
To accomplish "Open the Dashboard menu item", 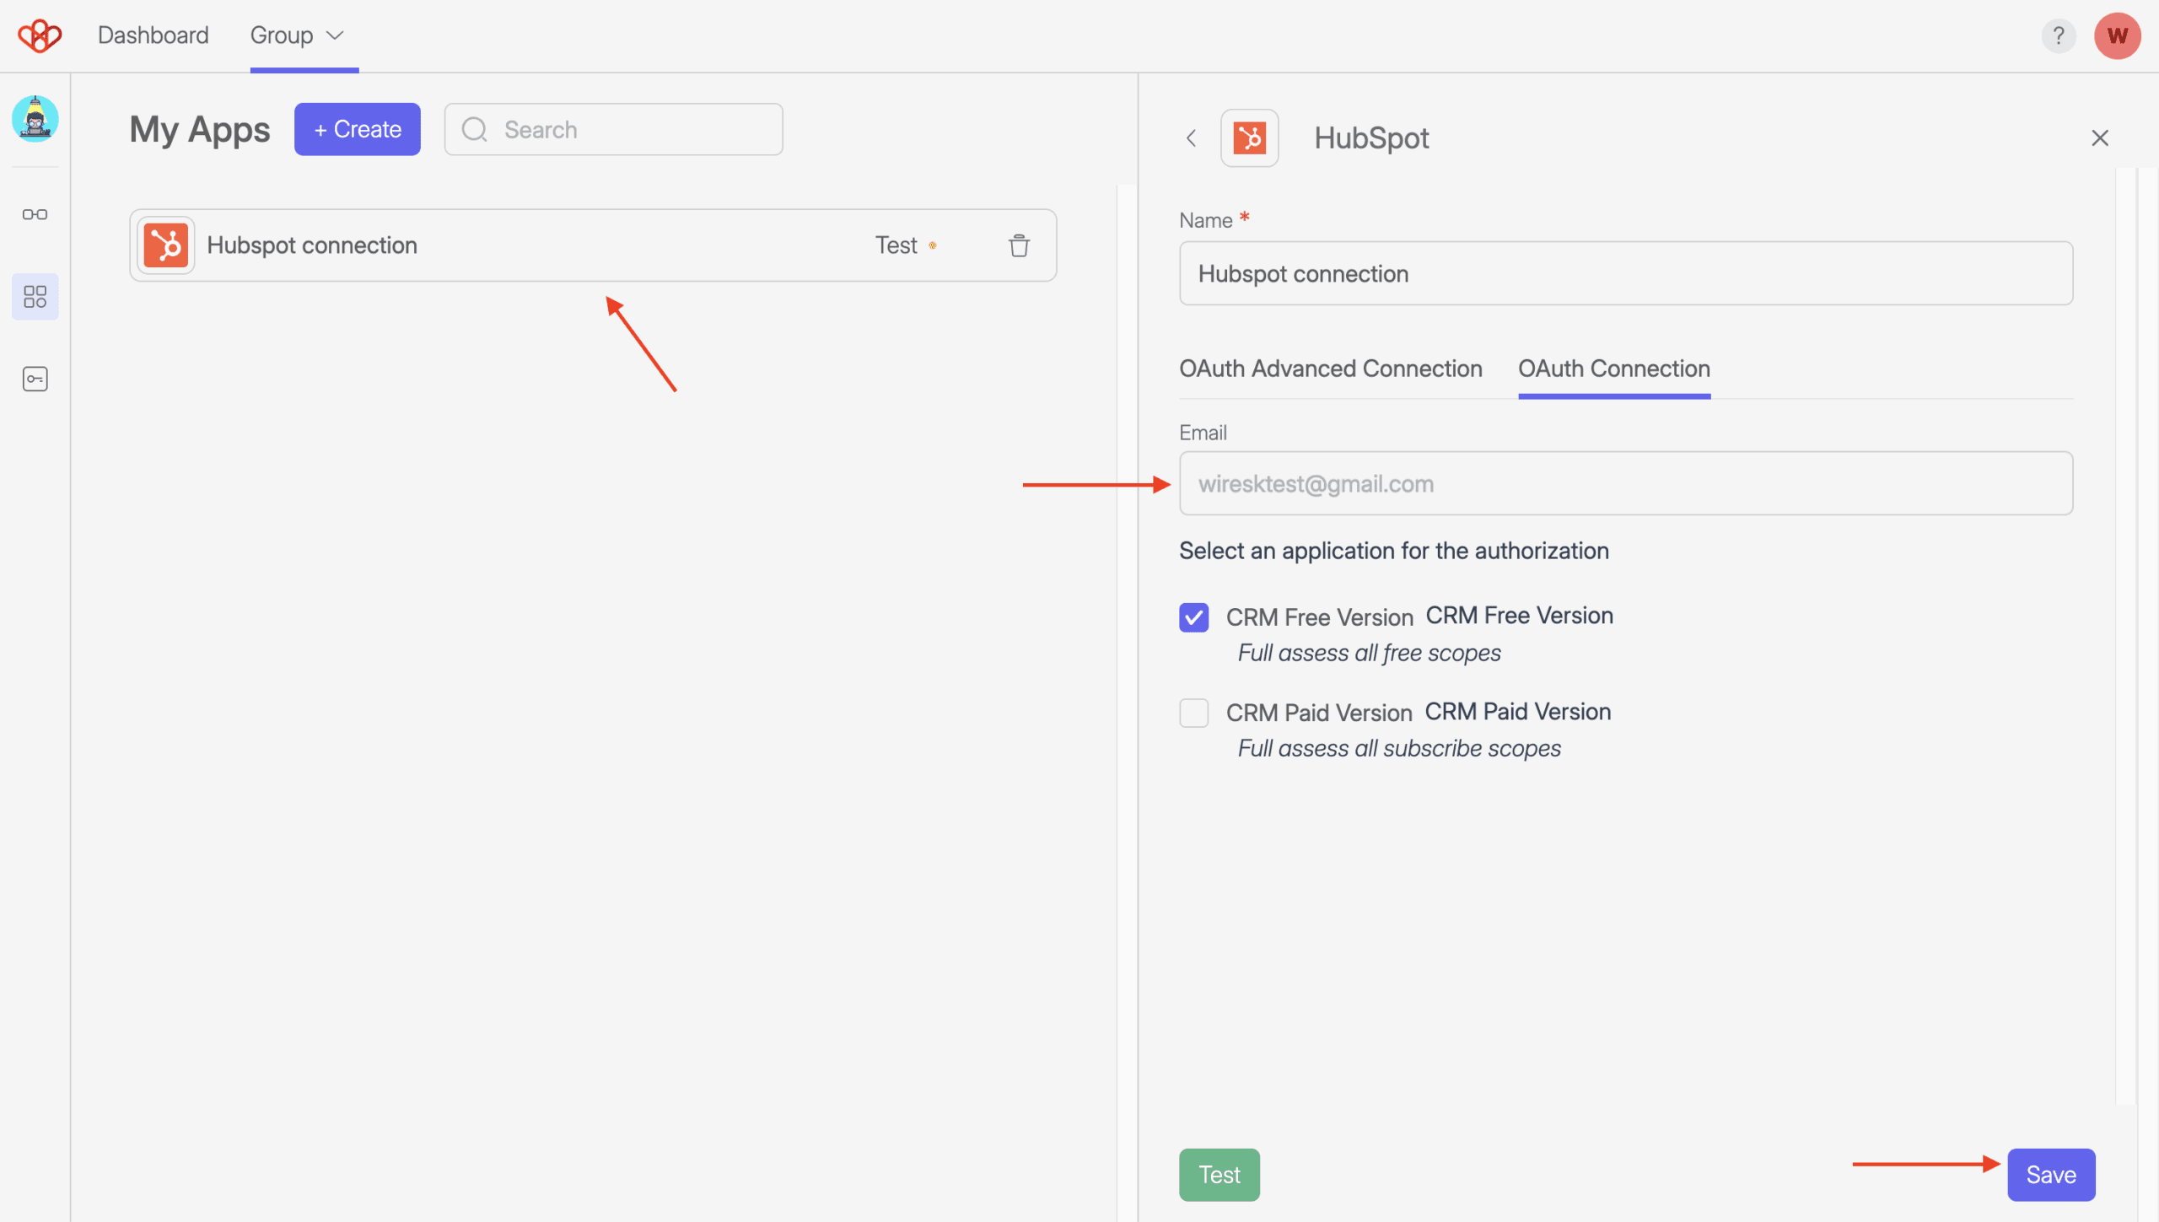I will click(153, 35).
